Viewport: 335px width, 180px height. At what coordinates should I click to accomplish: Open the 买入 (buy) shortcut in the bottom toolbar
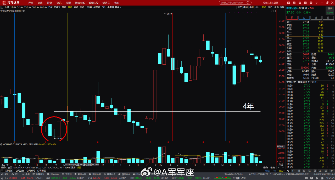[x=5, y=174]
